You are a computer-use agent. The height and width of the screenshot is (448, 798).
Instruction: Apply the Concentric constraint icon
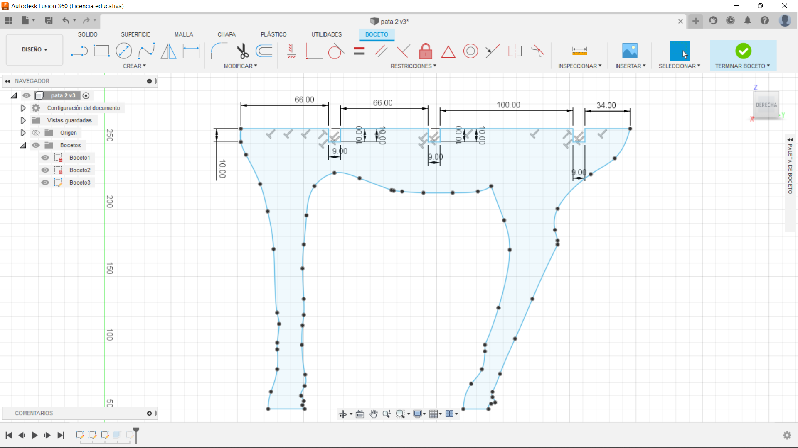[470, 51]
